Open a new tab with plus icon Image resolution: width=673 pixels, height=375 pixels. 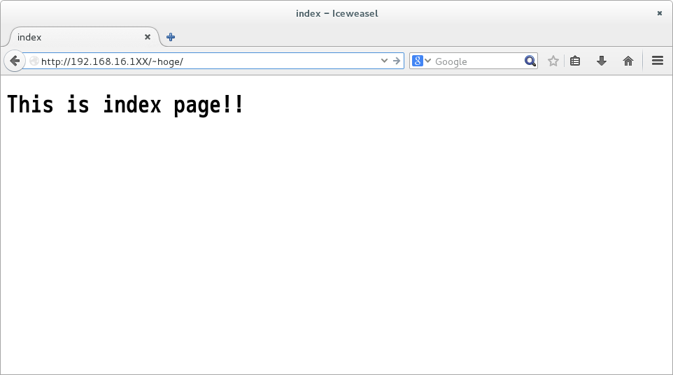tap(171, 37)
